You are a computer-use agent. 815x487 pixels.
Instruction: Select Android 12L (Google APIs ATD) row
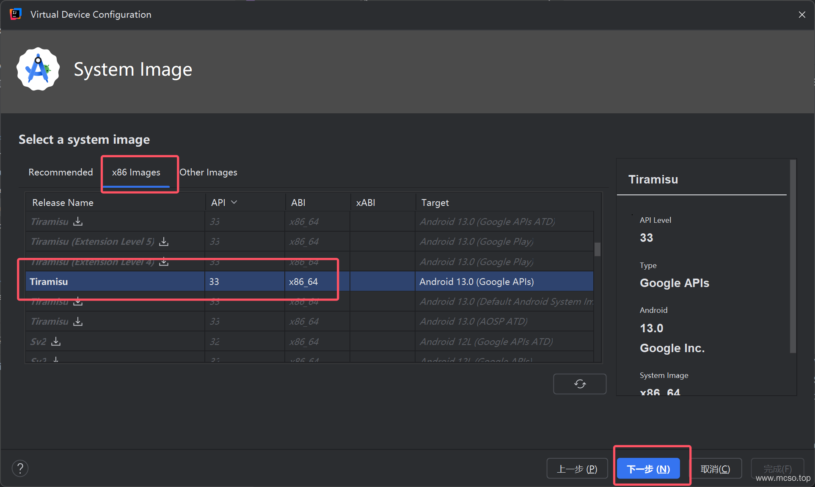(309, 341)
